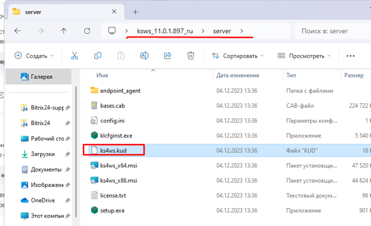Sort by Дата изменения column header

pos(237,75)
